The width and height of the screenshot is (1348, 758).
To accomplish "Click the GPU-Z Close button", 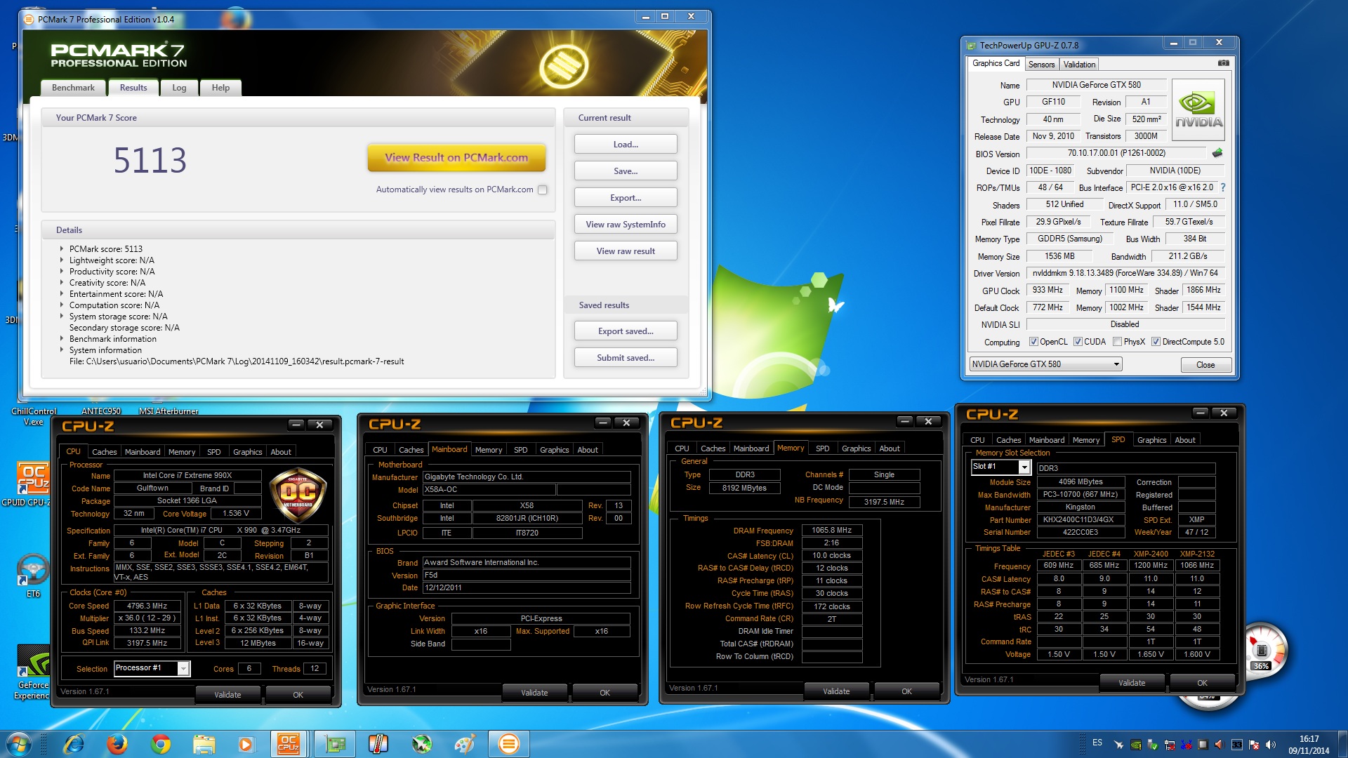I will [1205, 365].
